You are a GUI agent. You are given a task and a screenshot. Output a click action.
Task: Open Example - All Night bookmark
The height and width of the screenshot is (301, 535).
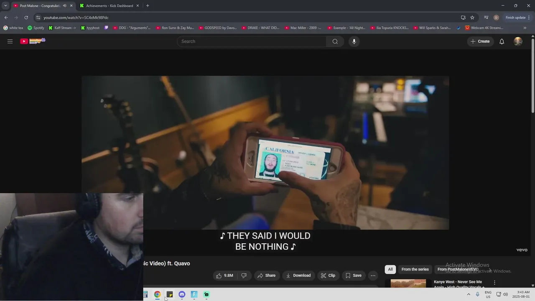coord(346,28)
